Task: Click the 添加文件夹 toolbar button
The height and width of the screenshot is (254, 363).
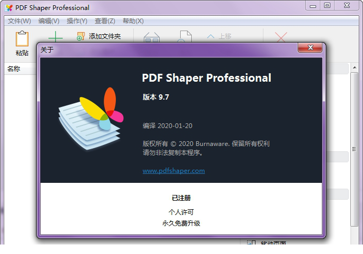Action: pos(99,36)
